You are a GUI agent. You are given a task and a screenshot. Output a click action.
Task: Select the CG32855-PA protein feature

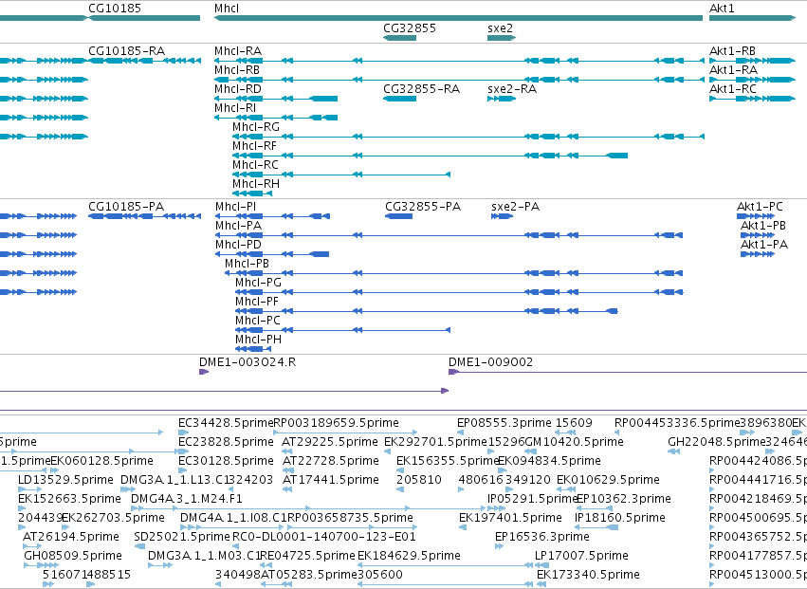pos(399,216)
